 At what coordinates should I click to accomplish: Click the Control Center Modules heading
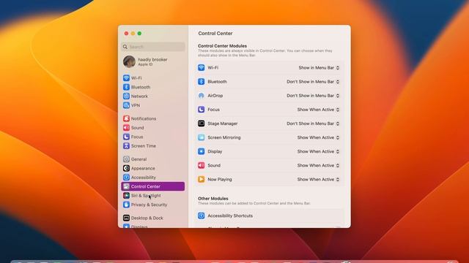click(x=222, y=46)
